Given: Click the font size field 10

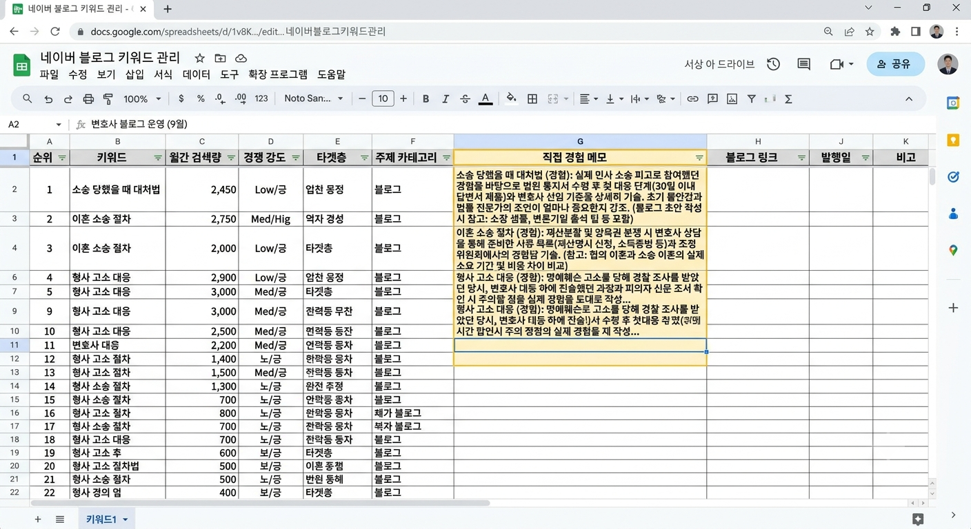Looking at the screenshot, I should click(383, 99).
